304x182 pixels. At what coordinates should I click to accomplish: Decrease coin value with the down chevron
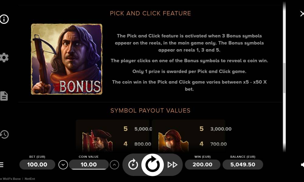pos(63,165)
